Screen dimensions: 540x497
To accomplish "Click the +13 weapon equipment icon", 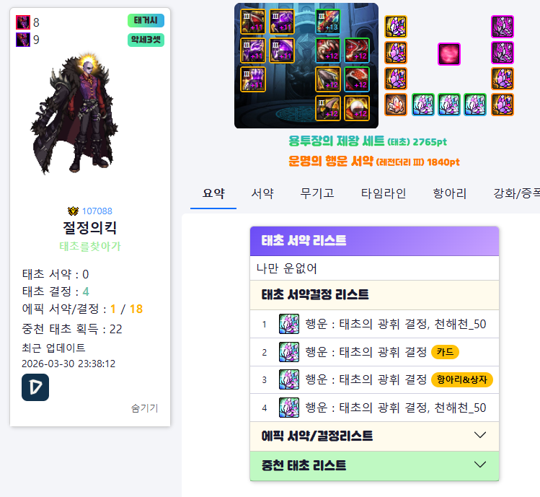I will coord(327,22).
